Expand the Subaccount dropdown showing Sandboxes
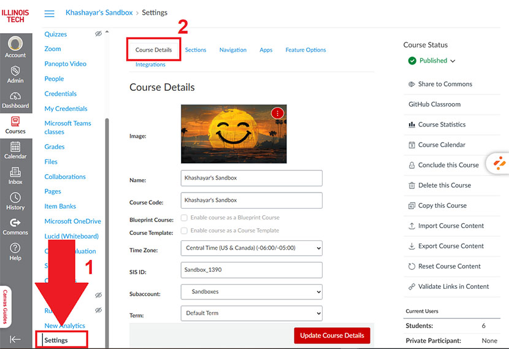The height and width of the screenshot is (349, 509). 251,292
